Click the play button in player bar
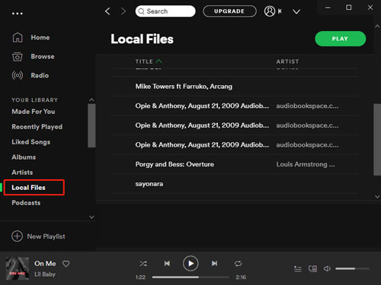381x285 pixels. [x=190, y=264]
